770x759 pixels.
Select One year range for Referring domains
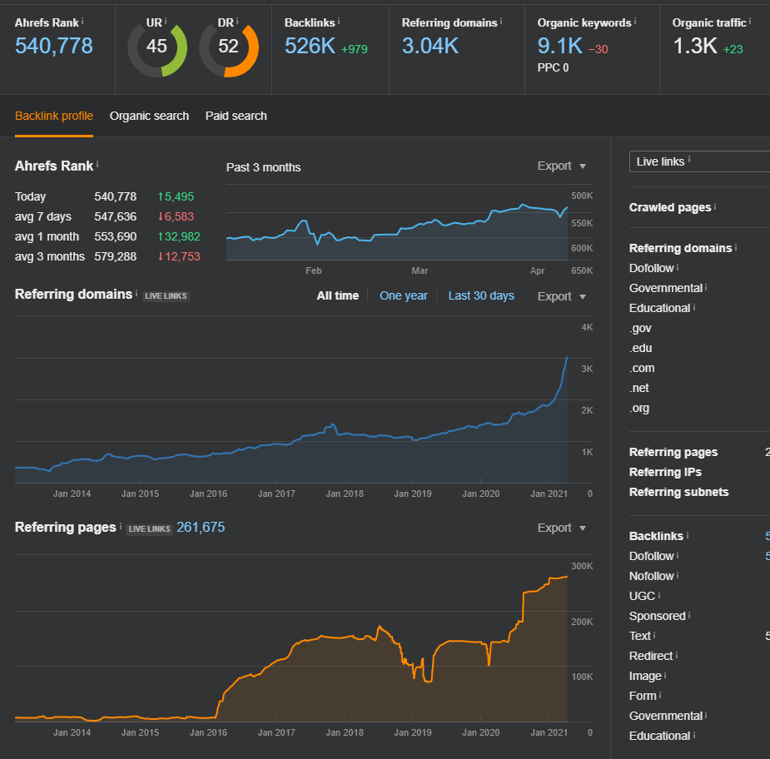pyautogui.click(x=403, y=295)
